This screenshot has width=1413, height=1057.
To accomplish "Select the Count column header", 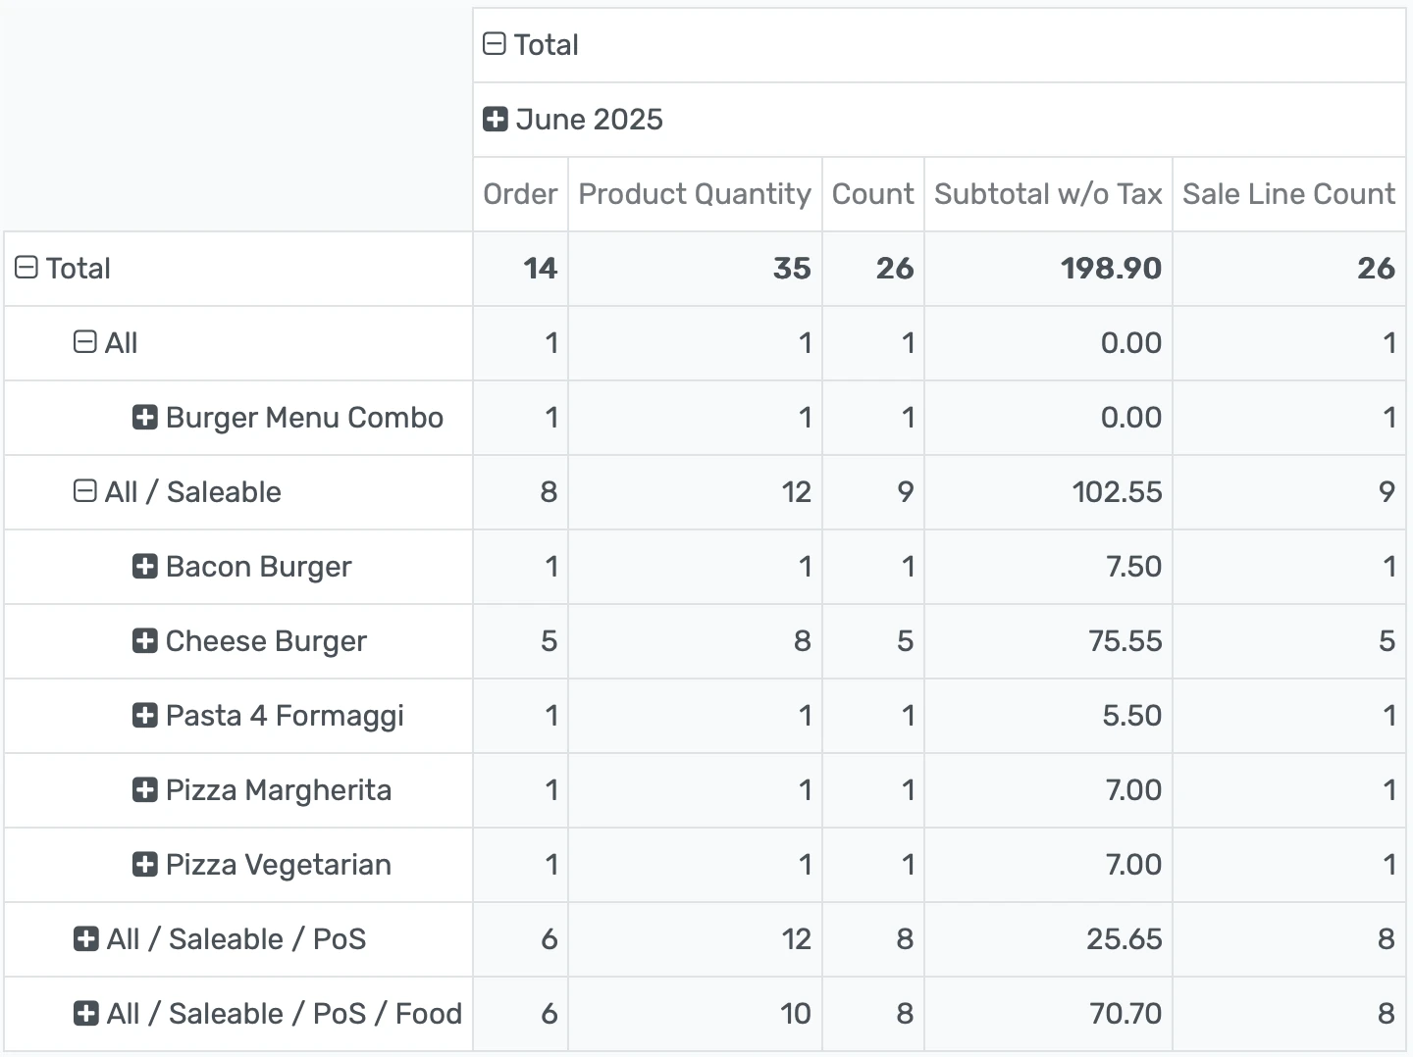I will (871, 194).
